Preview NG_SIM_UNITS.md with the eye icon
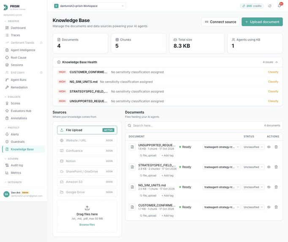288x242 pixels. tap(269, 187)
